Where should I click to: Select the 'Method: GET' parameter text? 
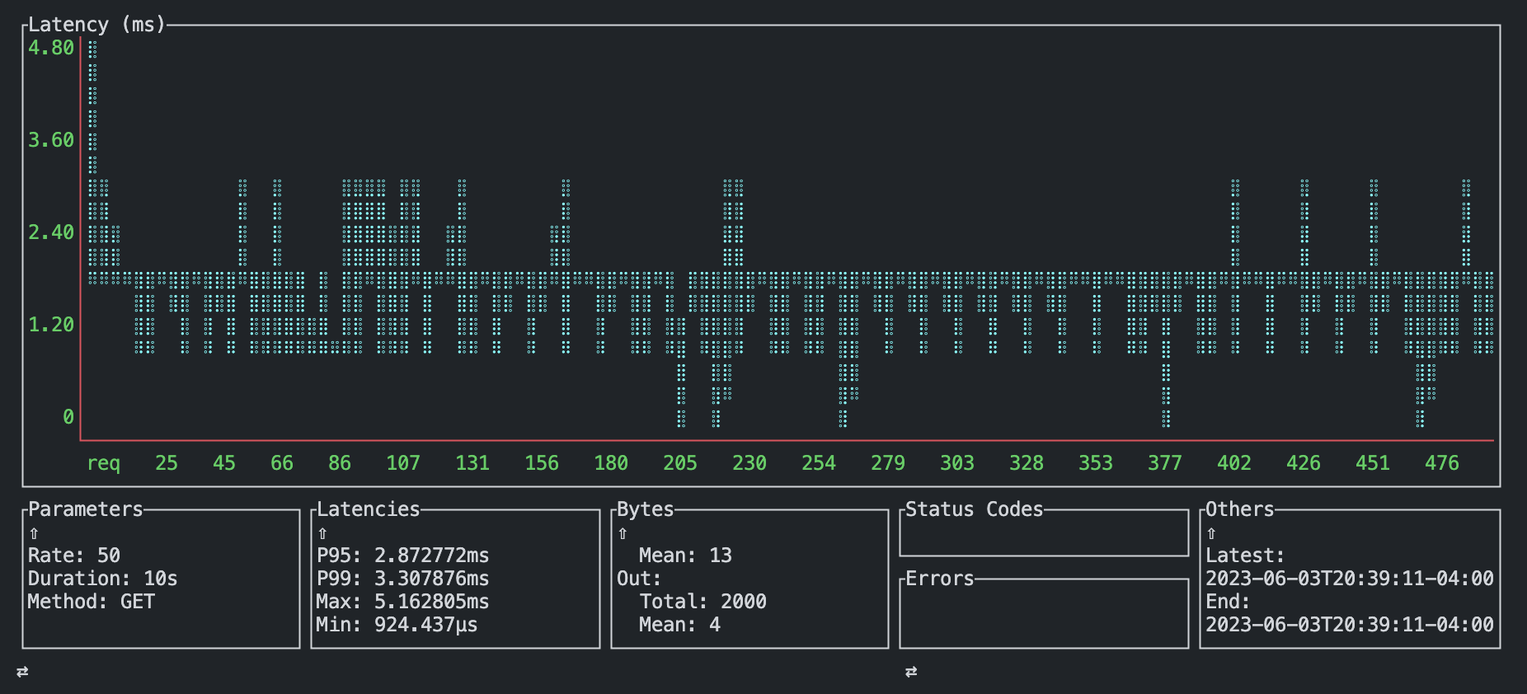pos(92,602)
